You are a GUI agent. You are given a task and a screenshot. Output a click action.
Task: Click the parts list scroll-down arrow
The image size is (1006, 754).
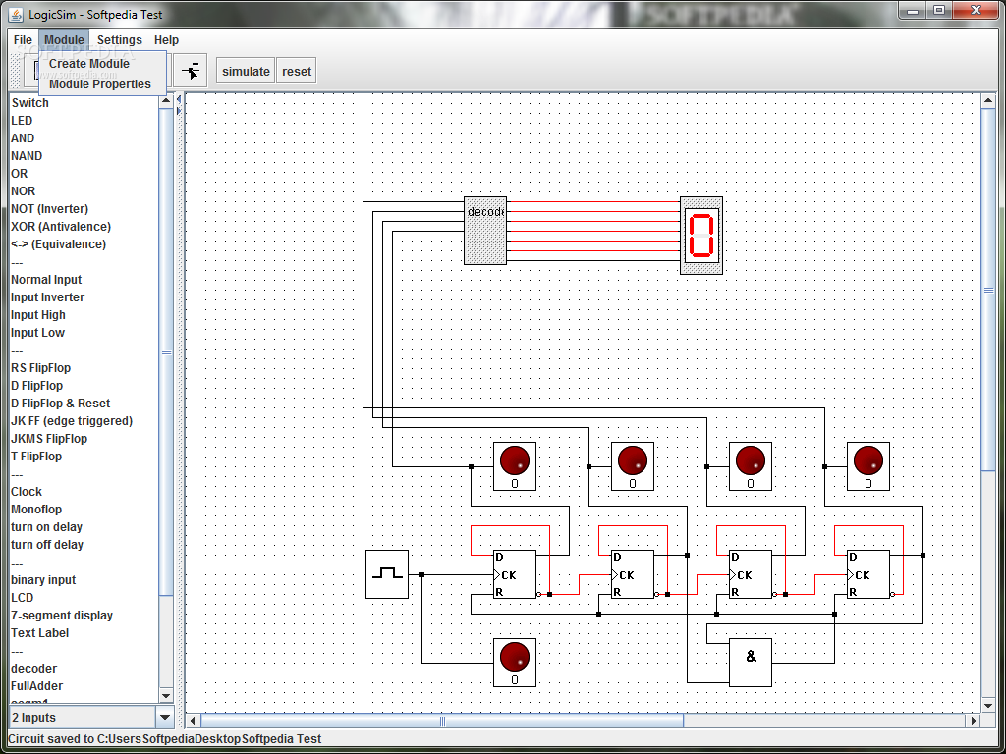[x=165, y=696]
